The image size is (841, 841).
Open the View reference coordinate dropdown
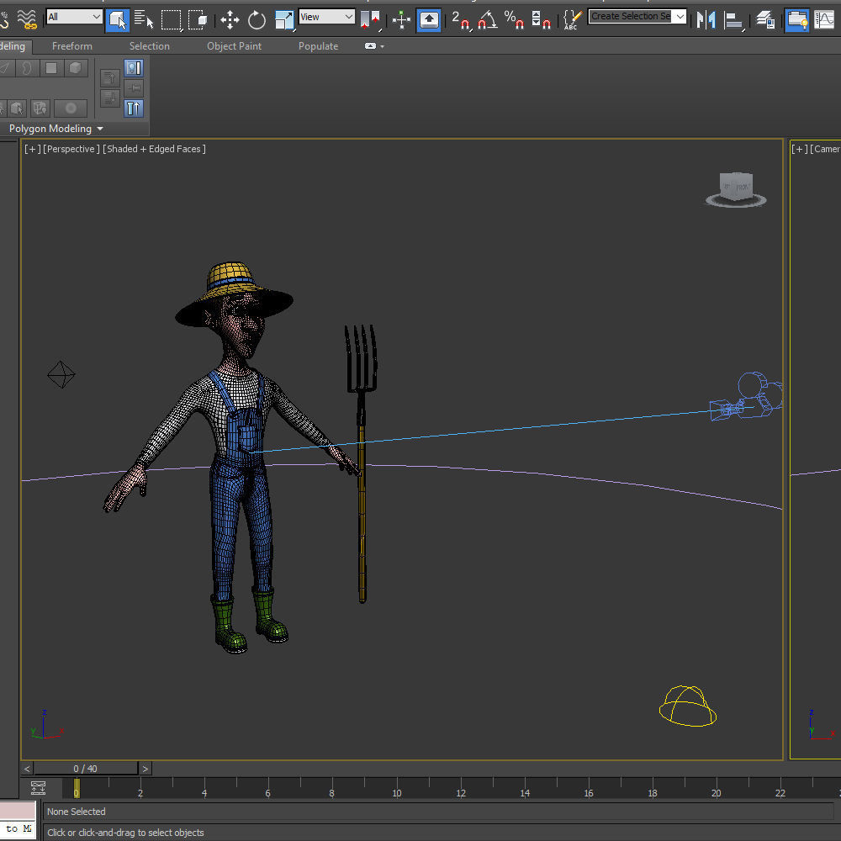pos(326,17)
